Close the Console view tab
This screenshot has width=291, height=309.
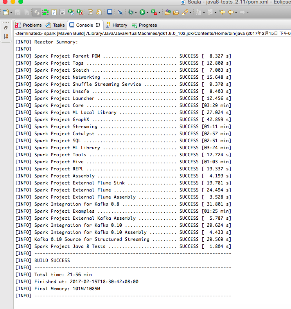[x=98, y=25]
